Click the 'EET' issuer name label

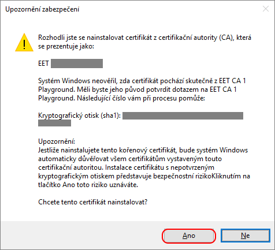43,64
